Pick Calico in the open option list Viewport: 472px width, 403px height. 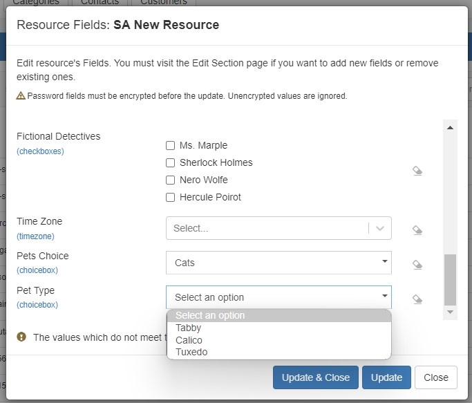189,340
